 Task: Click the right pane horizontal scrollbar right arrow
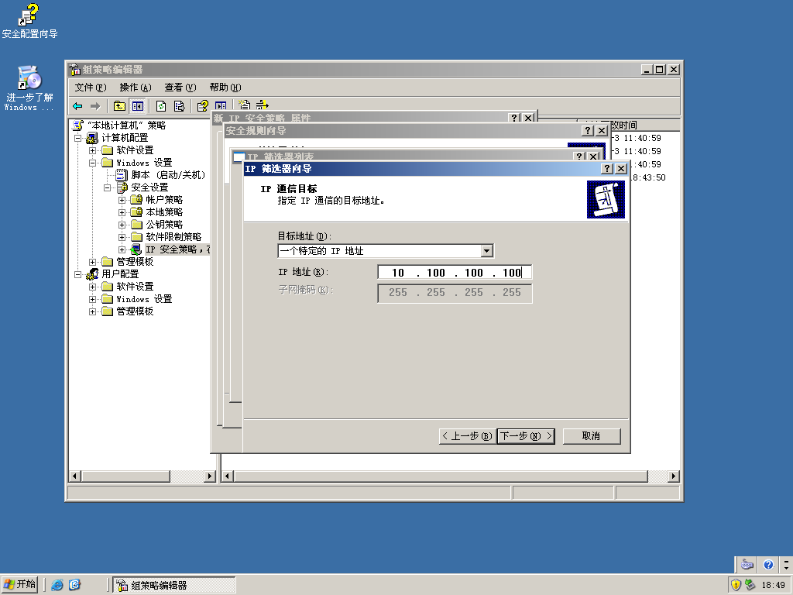pos(673,476)
